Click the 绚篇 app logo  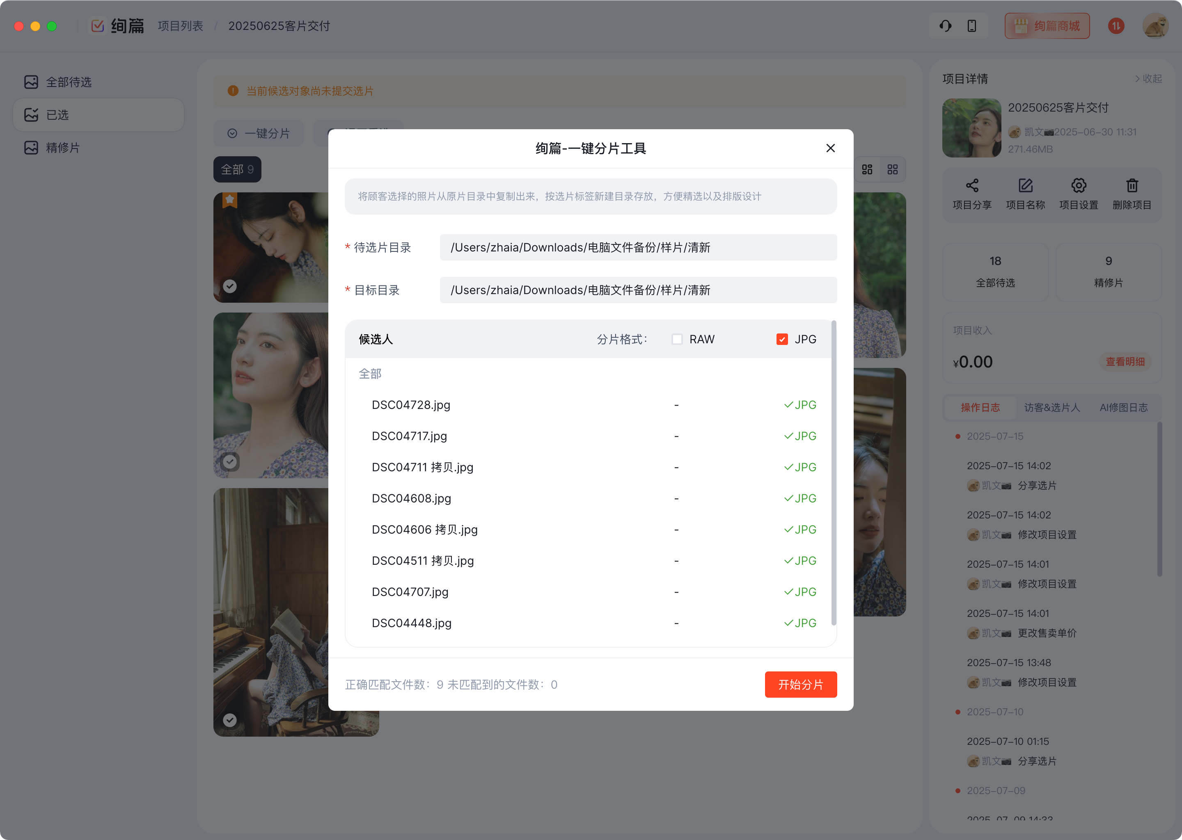(x=117, y=26)
